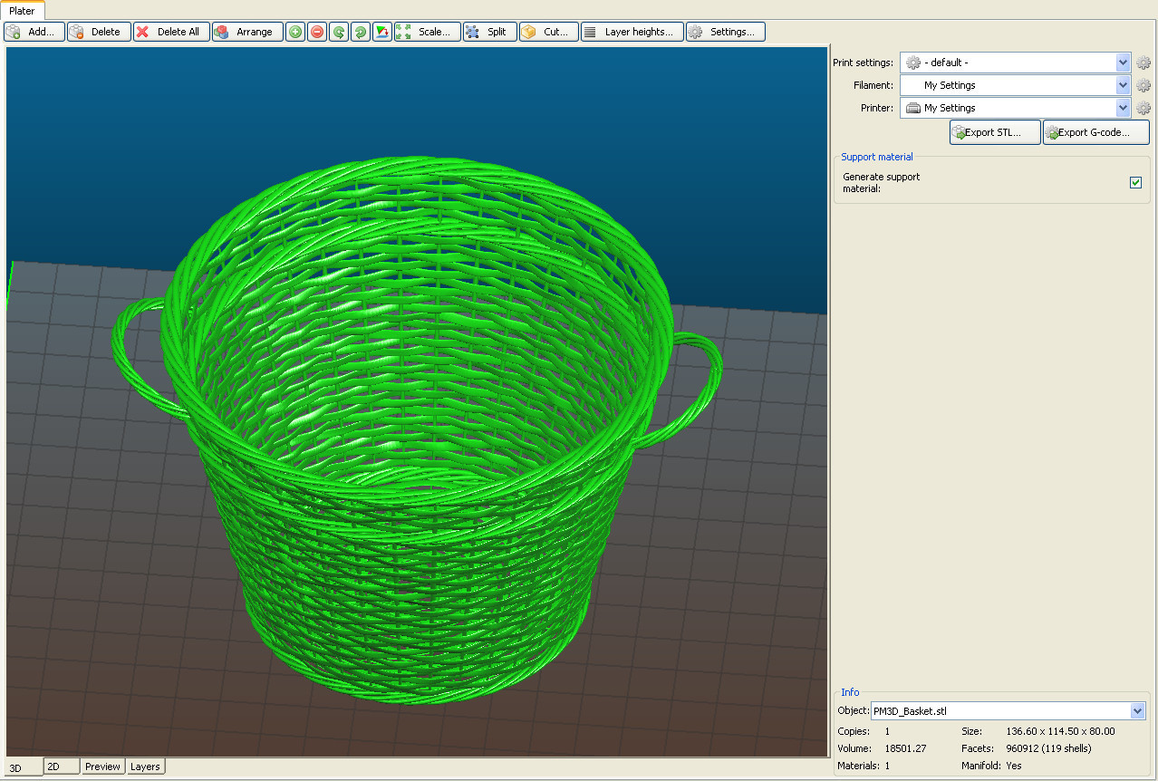
Task: Open Print settings gear icon
Action: point(1144,63)
